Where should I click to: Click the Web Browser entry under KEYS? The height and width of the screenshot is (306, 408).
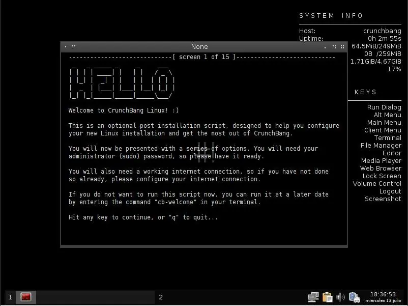(x=381, y=168)
